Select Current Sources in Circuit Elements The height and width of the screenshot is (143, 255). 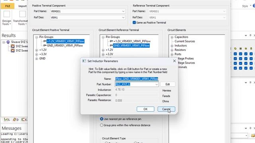[184, 41]
